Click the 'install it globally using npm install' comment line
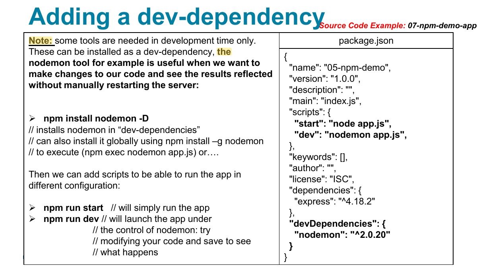The width and height of the screenshot is (477, 268). click(x=146, y=141)
